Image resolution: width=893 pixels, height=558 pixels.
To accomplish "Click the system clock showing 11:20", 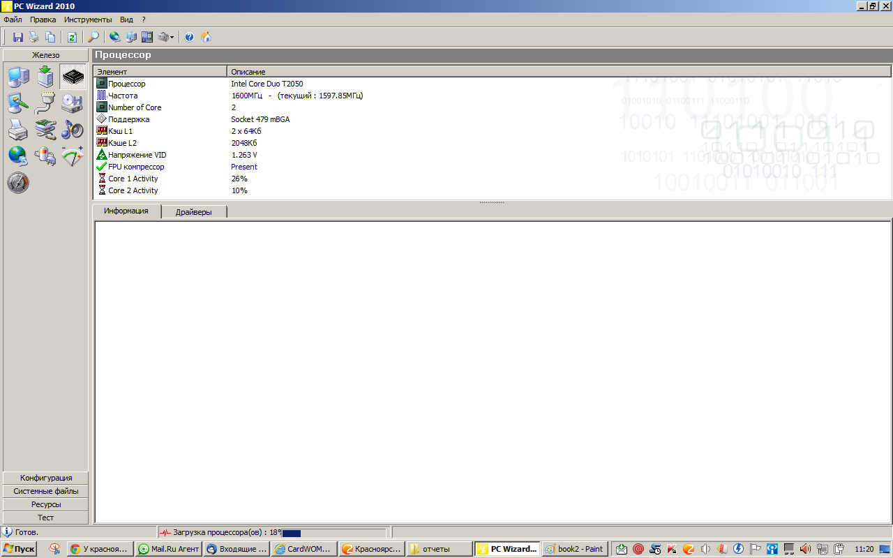I will 864,550.
